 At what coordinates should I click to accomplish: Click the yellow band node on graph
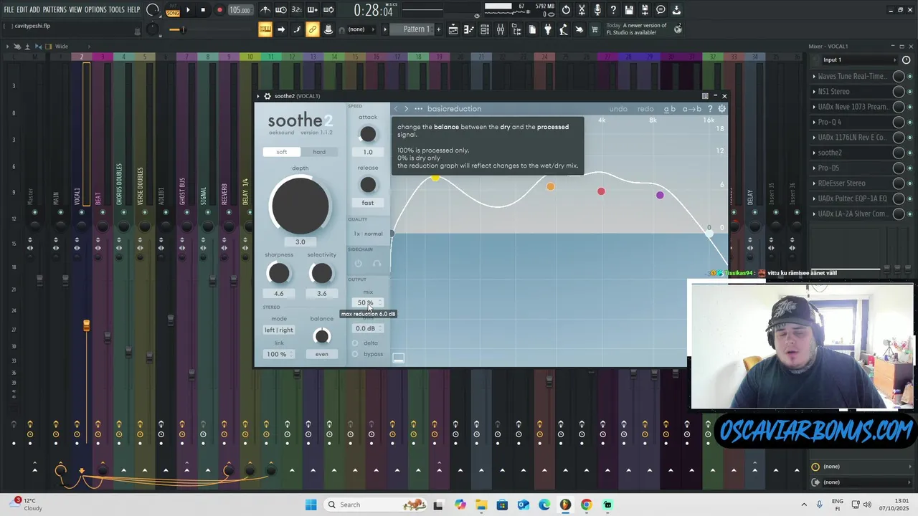(x=435, y=177)
